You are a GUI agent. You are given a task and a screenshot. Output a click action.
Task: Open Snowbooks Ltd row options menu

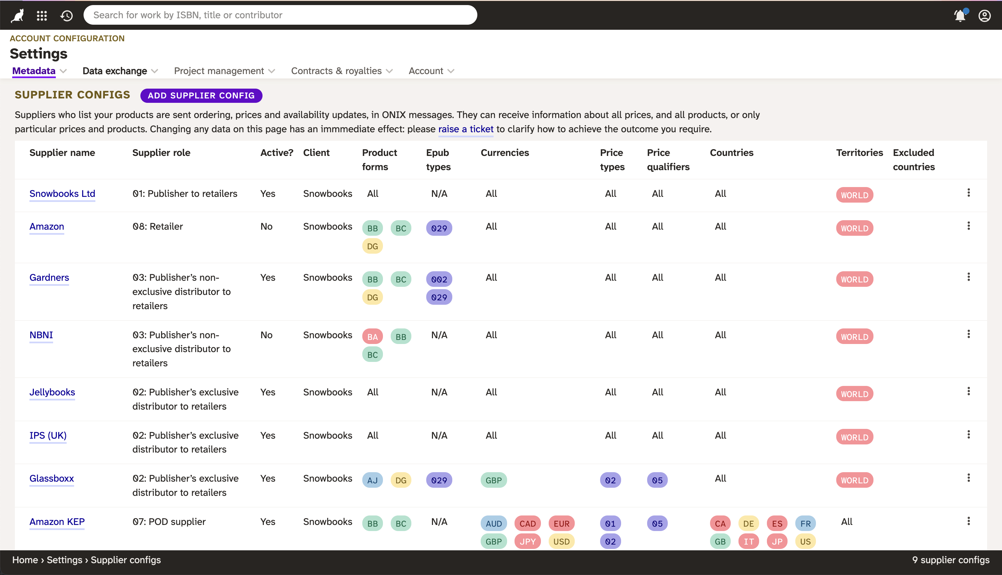point(969,193)
